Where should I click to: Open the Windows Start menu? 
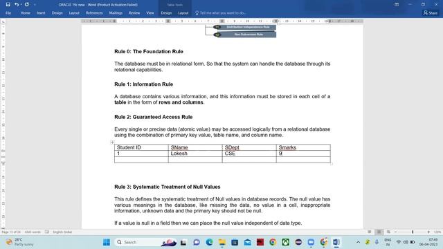107,242
